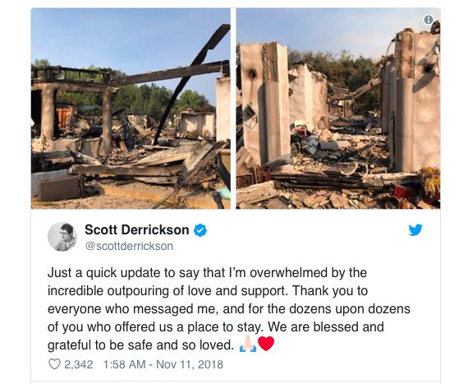468x384 pixels.
Task: Open the right rubble photo
Action: (x=338, y=109)
